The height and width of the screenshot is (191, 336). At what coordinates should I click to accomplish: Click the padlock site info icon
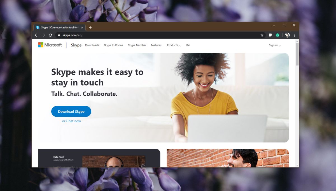pos(59,35)
